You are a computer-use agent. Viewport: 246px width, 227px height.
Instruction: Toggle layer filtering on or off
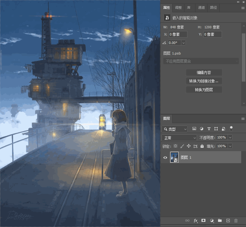point(231,129)
